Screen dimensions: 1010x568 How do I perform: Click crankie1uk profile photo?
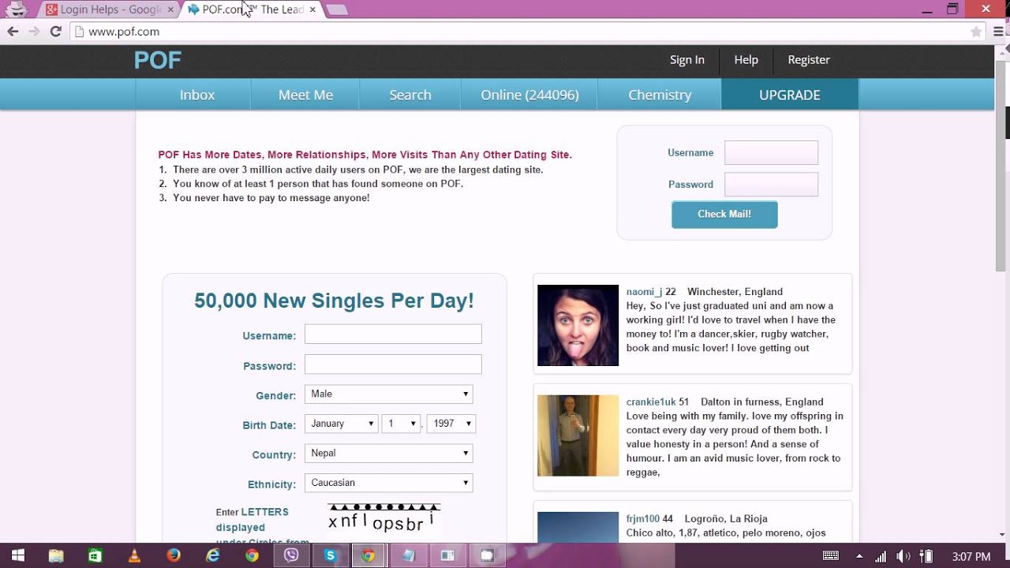tap(578, 435)
